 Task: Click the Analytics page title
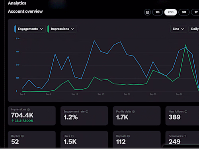pos(17,3)
